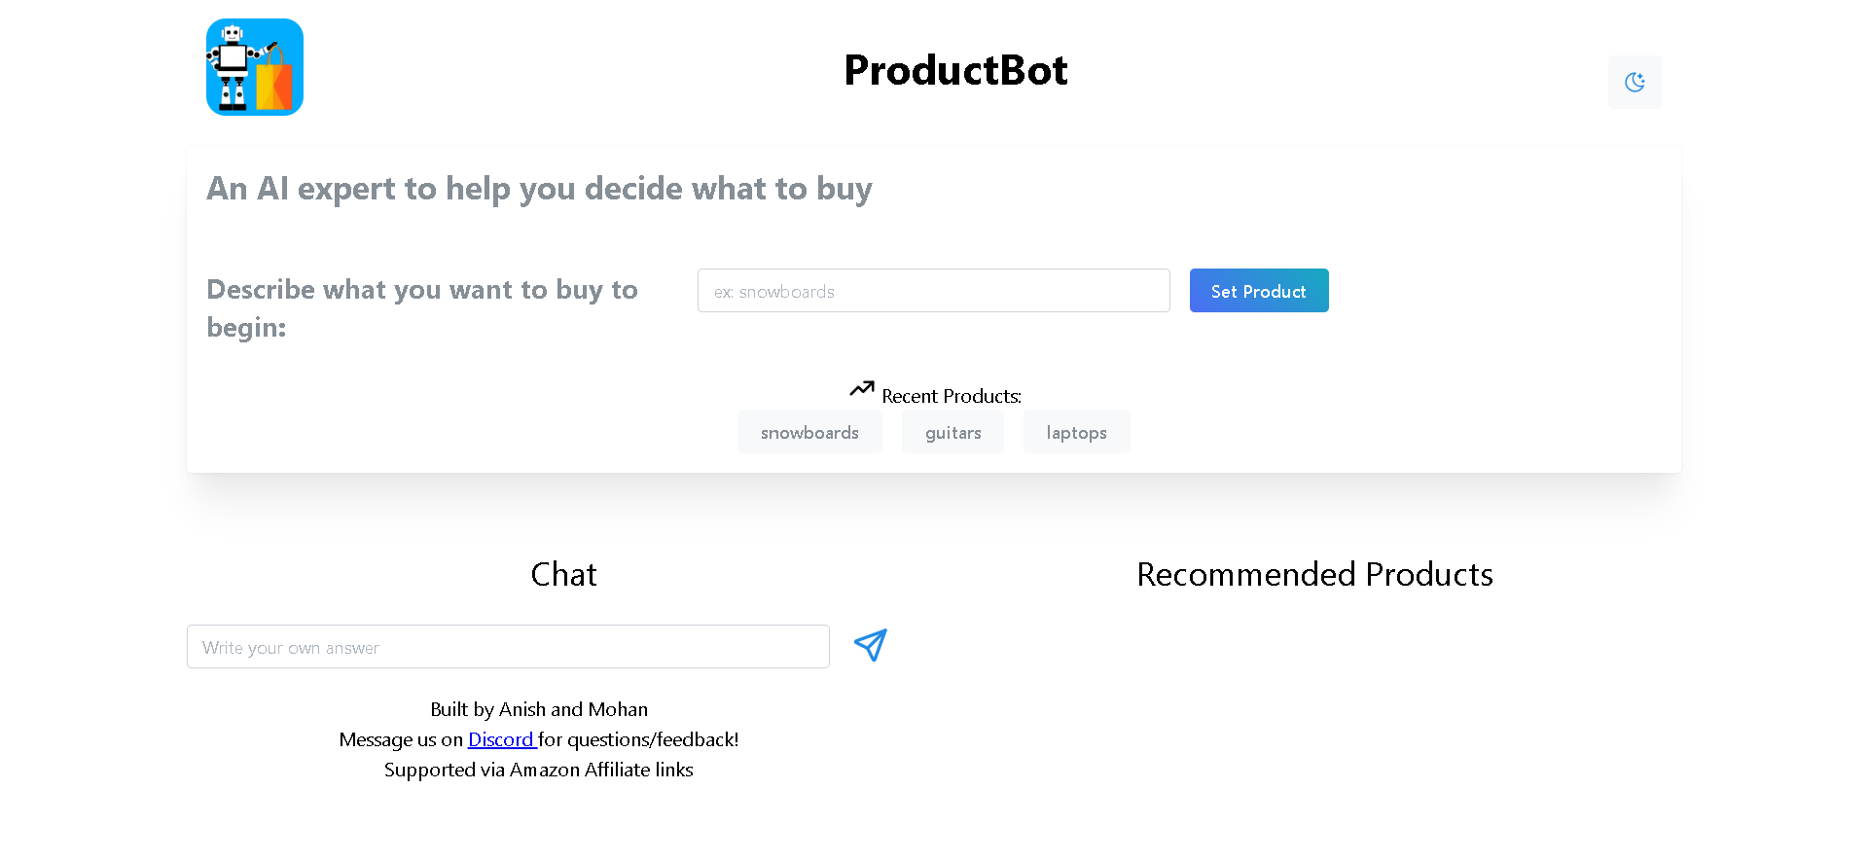Click the Chat section heading

[563, 574]
